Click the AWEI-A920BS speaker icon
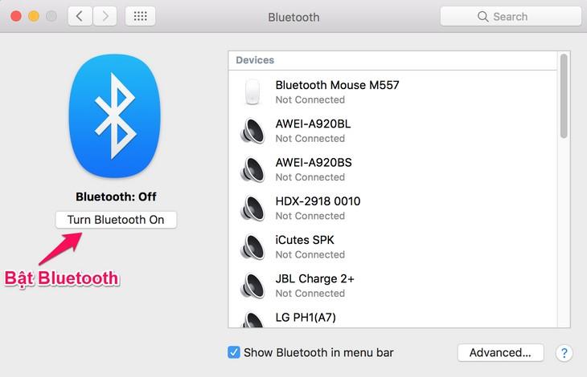This screenshot has height=377, width=587. pyautogui.click(x=252, y=169)
